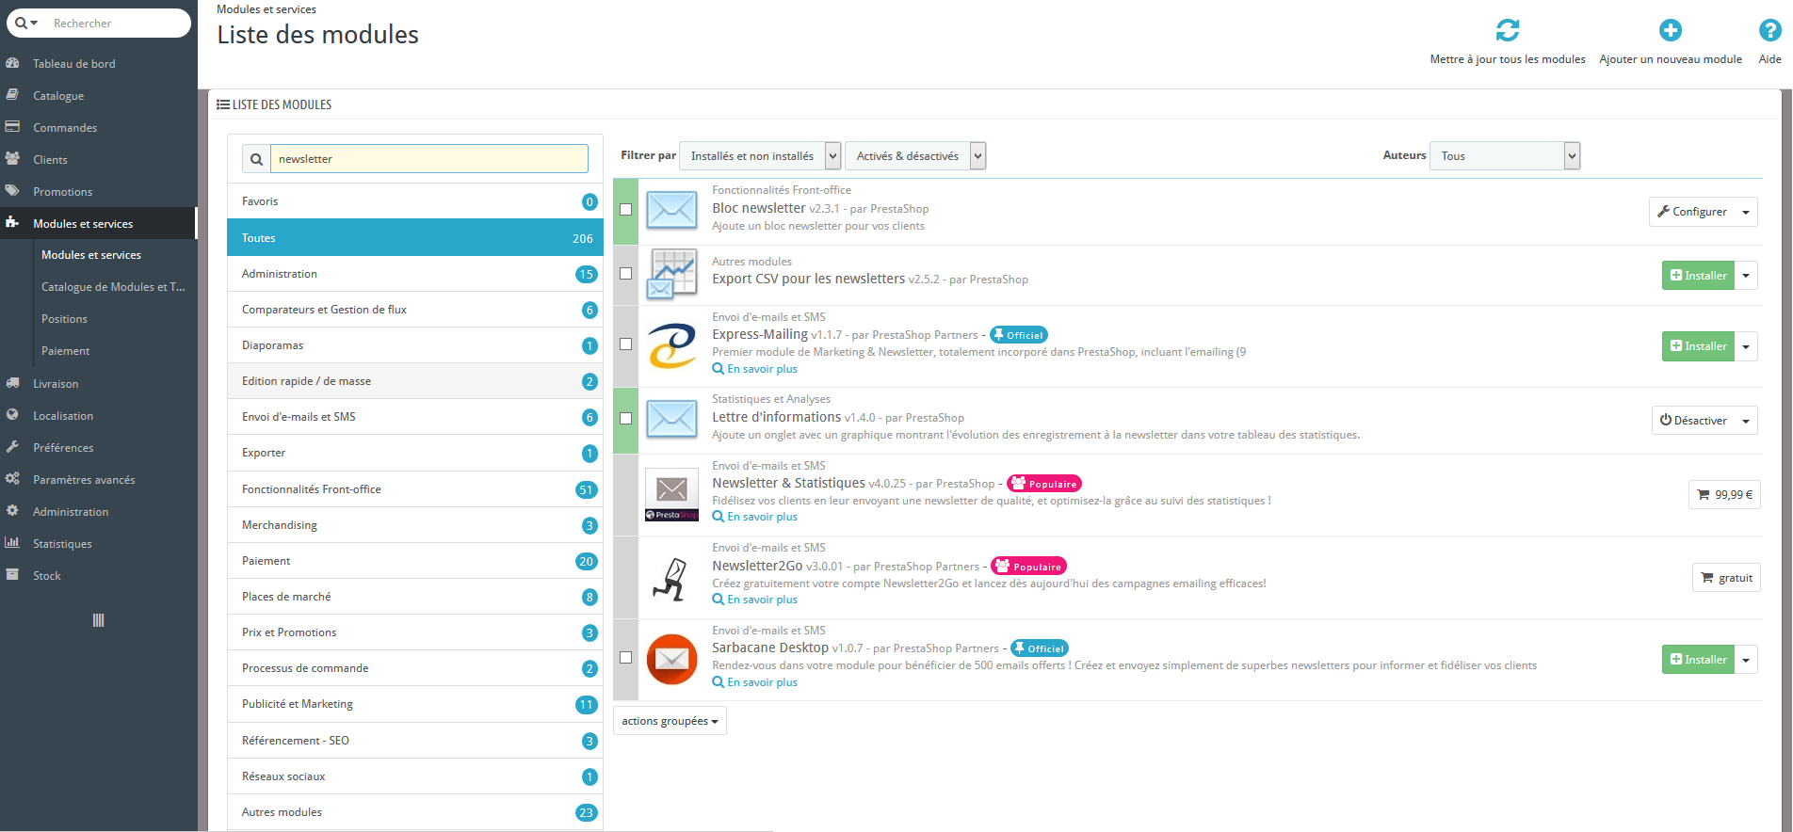1793x832 pixels.
Task: Select the Sarbacane Desktop checkbox
Action: 625,658
